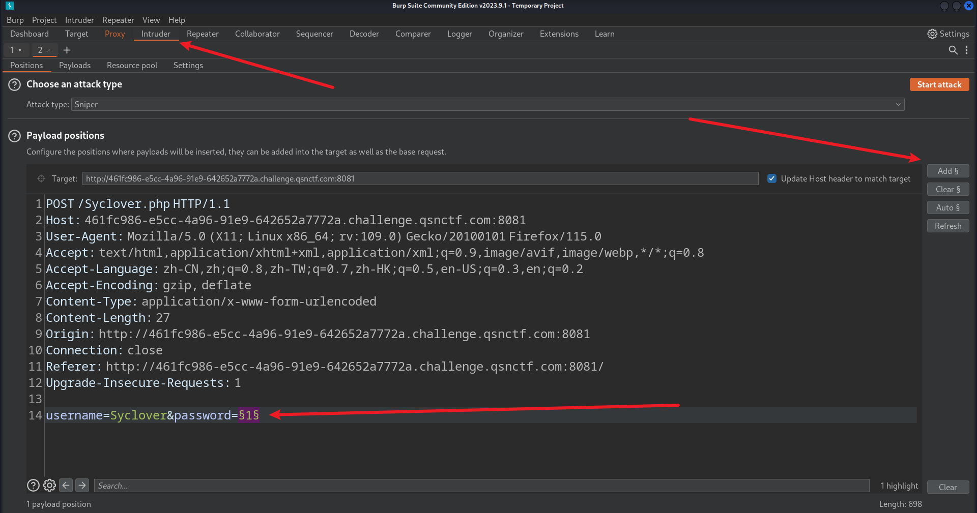Click the Content-Length: 27 header line
The height and width of the screenshot is (513, 977).
coord(108,318)
